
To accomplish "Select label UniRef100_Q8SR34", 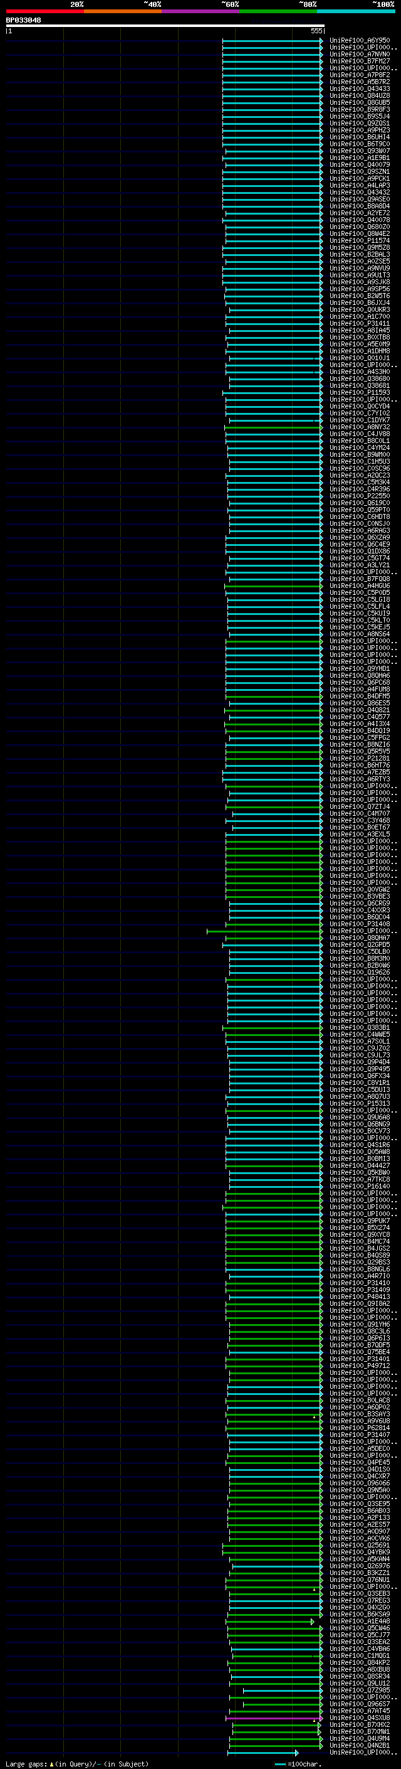I will 359,1676.
